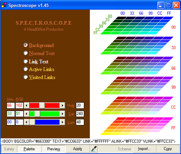Switch to the Palette view
Viewport: 181px width, 154px height.
[x=29, y=149]
